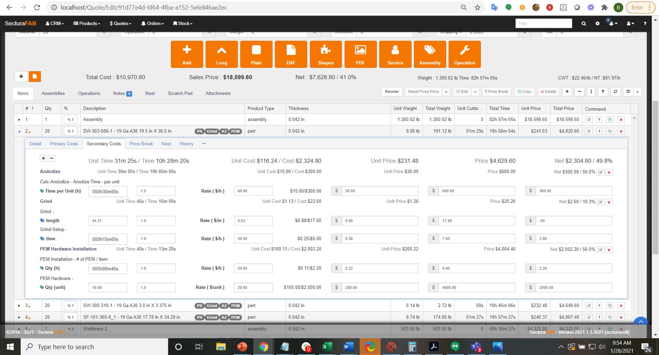Screen dimensions: 659x355
Task: Expand the Weldment 2 assembly row
Action: (20, 329)
